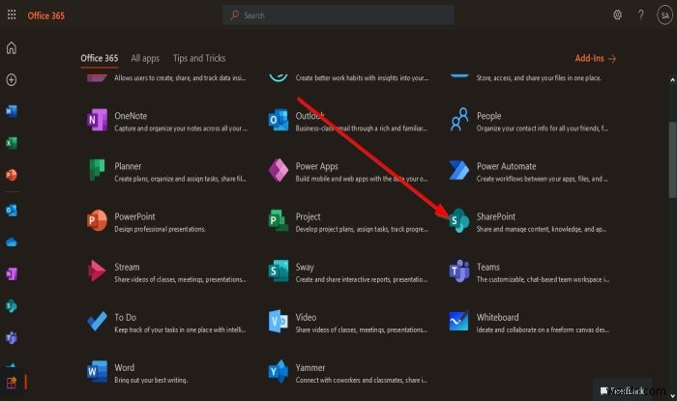Open SharePoint from the left sidebar

[12, 305]
